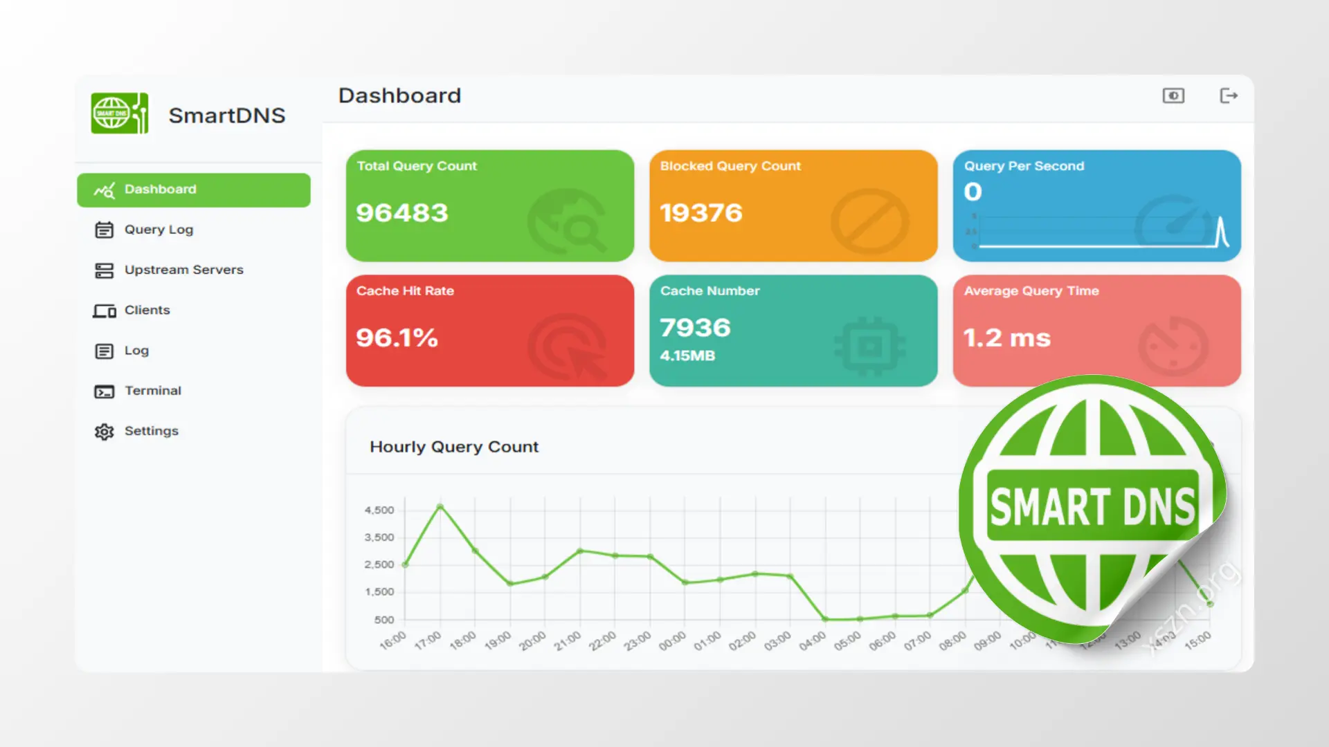
Task: Click the Cache Hit Rate card
Action: (490, 331)
